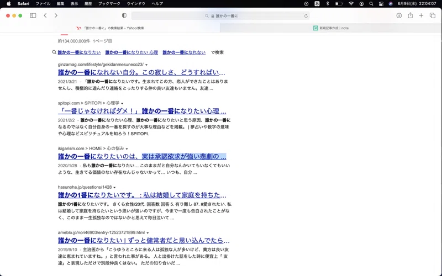Expand dropdown next to ikigarism.com breadcrumb
The image size is (442, 276).
tap(127, 148)
